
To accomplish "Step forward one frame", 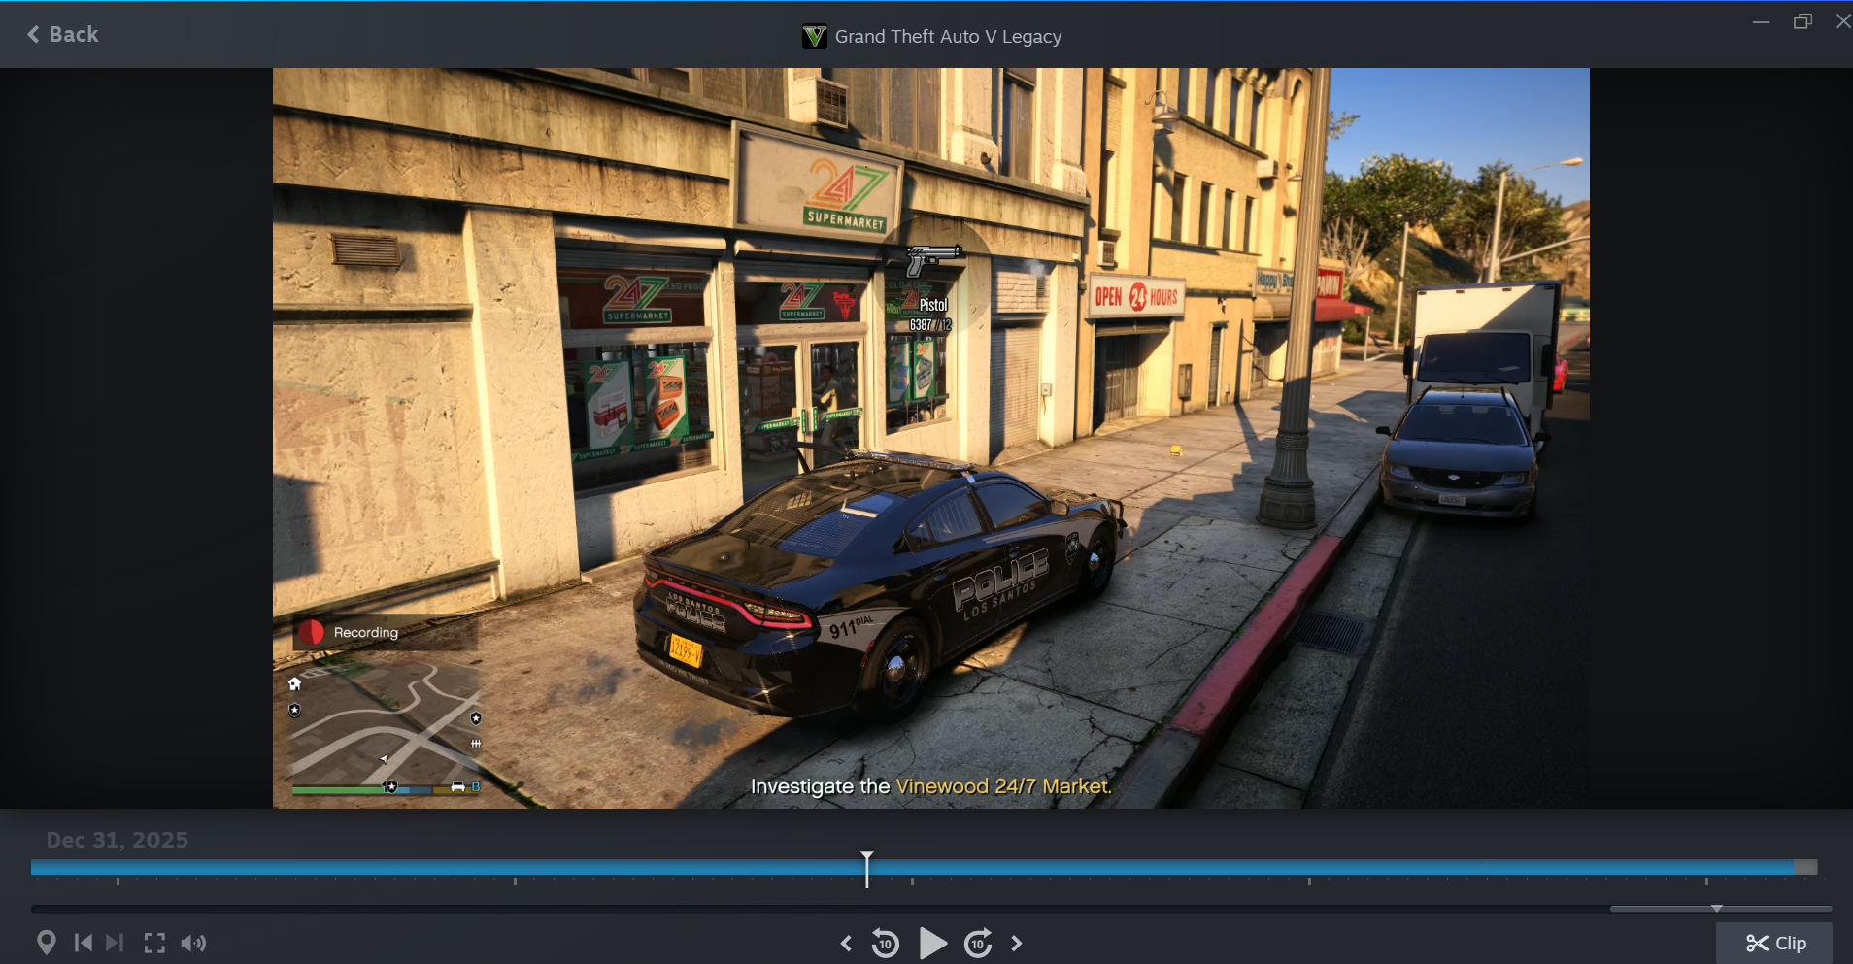I will [x=1017, y=944].
